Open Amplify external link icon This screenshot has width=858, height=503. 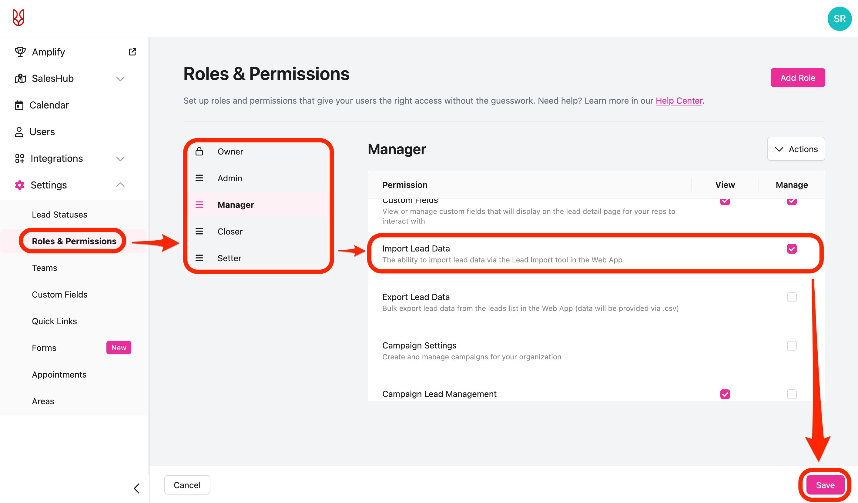[x=132, y=52]
